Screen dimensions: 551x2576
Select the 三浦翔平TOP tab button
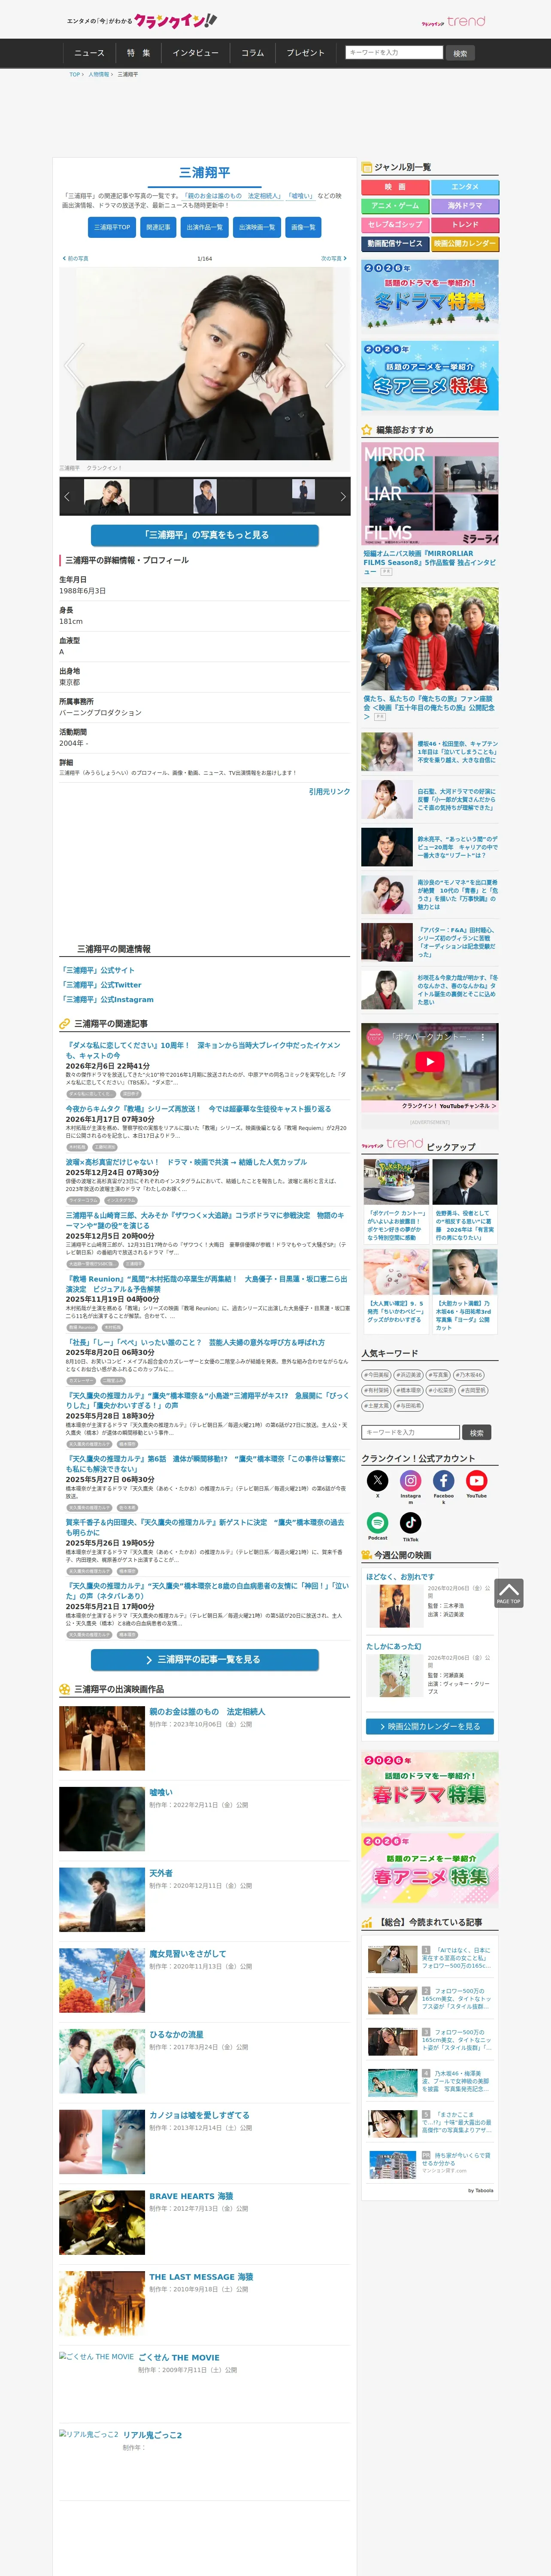point(112,227)
